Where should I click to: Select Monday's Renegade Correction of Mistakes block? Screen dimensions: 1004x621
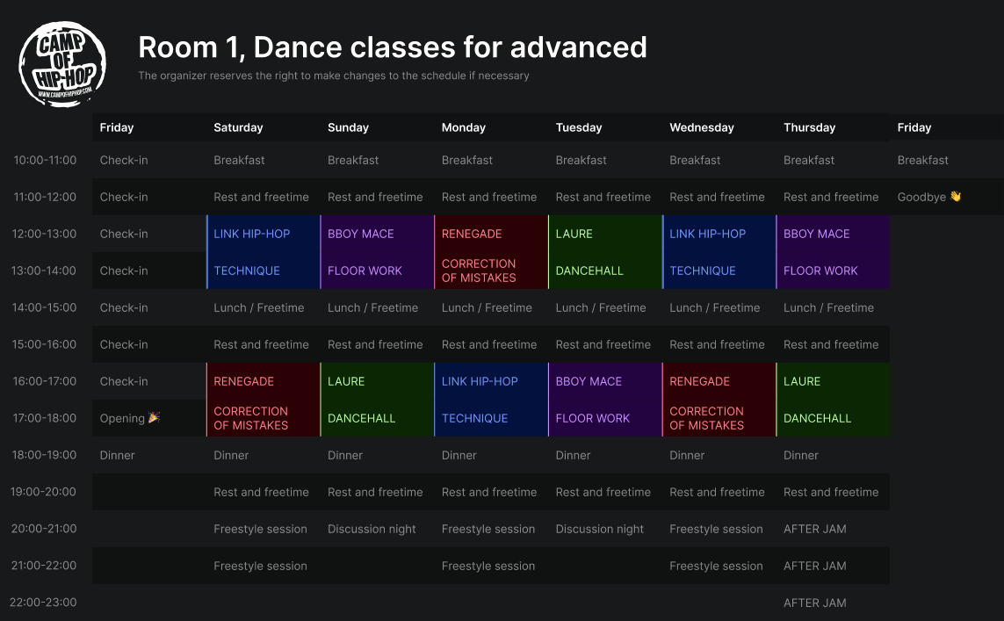491,252
